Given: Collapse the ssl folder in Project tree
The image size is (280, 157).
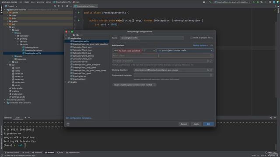Looking at the screenshot, I should pyautogui.click(x=7, y=65).
